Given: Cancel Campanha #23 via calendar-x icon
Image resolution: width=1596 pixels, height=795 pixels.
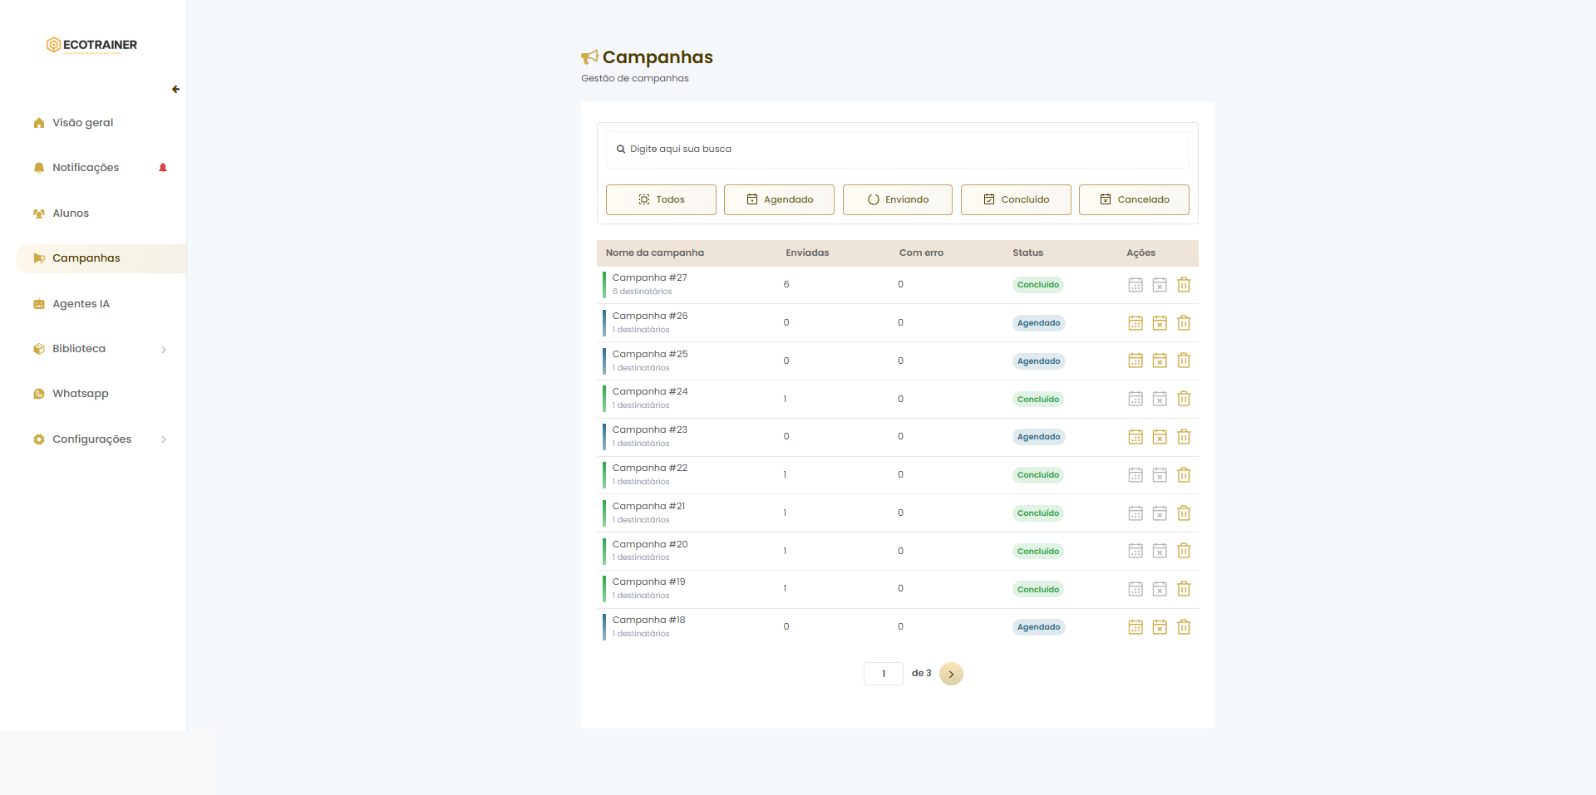Looking at the screenshot, I should point(1160,437).
